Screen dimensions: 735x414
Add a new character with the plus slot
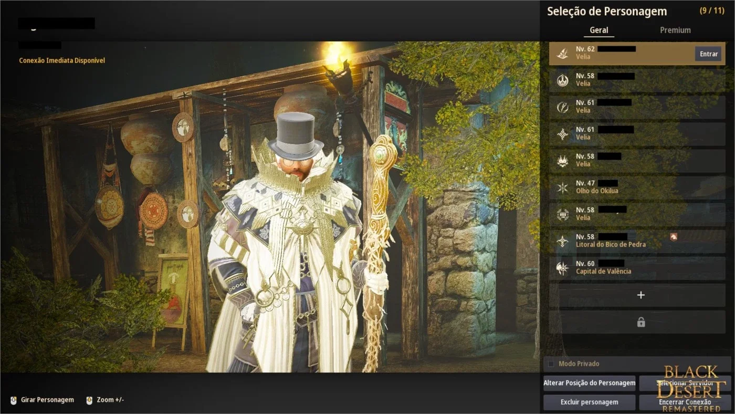coord(640,295)
